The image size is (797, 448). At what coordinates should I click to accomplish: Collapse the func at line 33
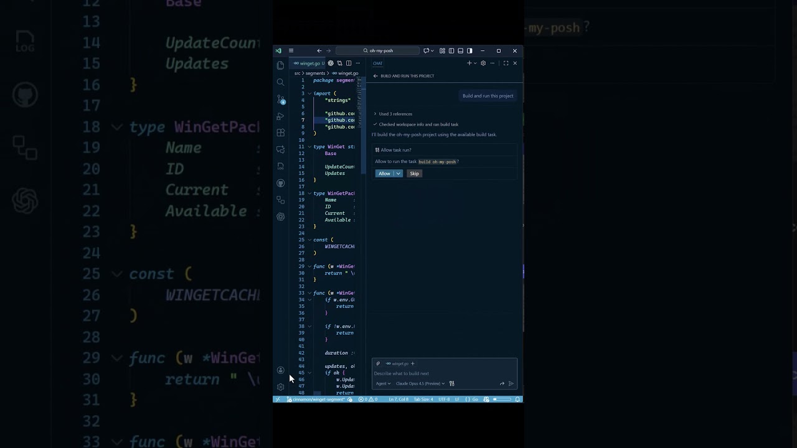point(309,293)
